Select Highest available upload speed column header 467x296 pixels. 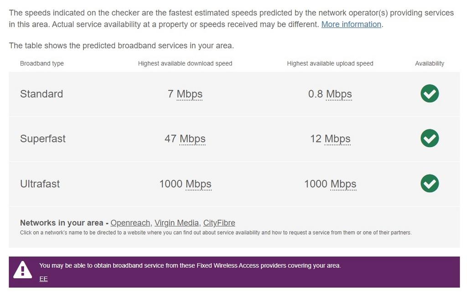(330, 63)
